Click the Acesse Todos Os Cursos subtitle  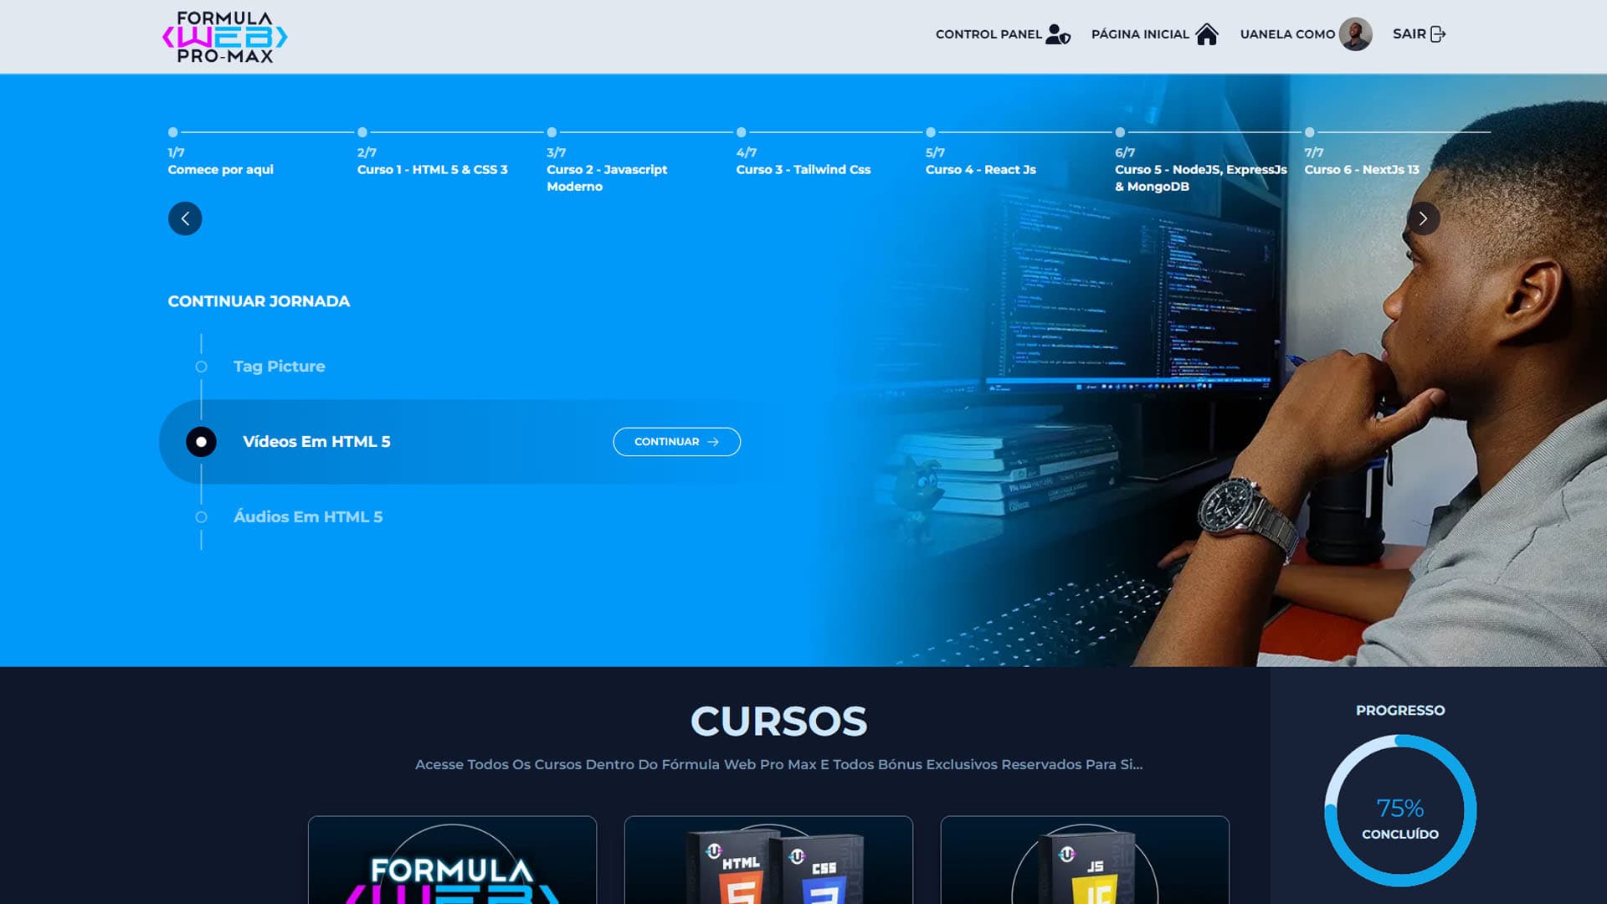[778, 765]
